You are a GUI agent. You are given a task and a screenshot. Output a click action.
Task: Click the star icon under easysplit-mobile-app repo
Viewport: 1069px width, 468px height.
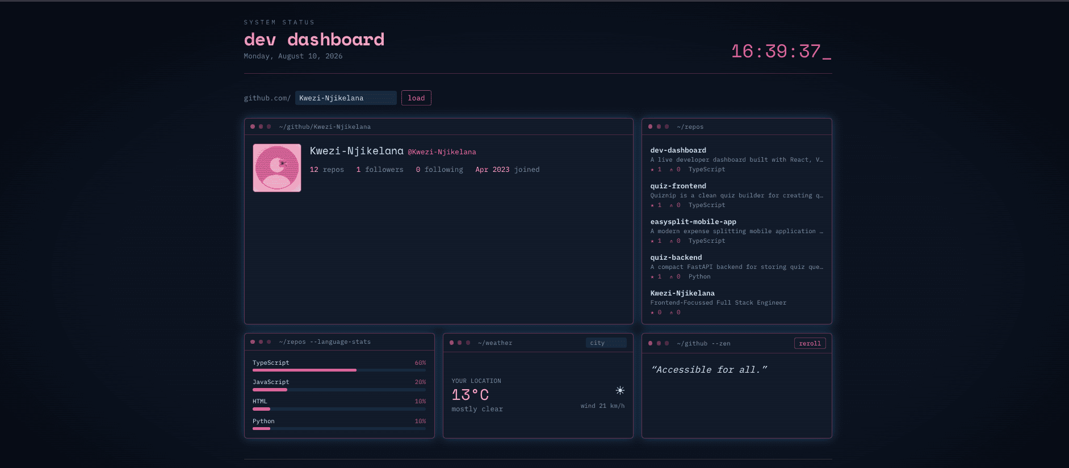pyautogui.click(x=652, y=241)
